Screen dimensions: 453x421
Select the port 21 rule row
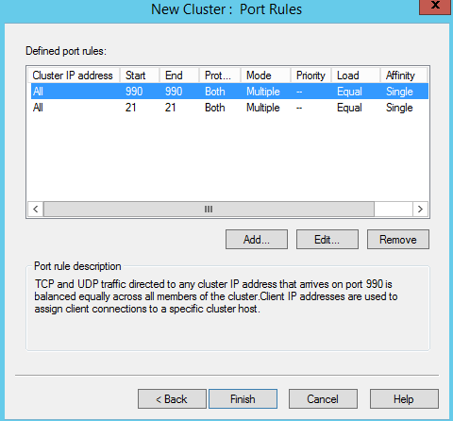point(229,108)
